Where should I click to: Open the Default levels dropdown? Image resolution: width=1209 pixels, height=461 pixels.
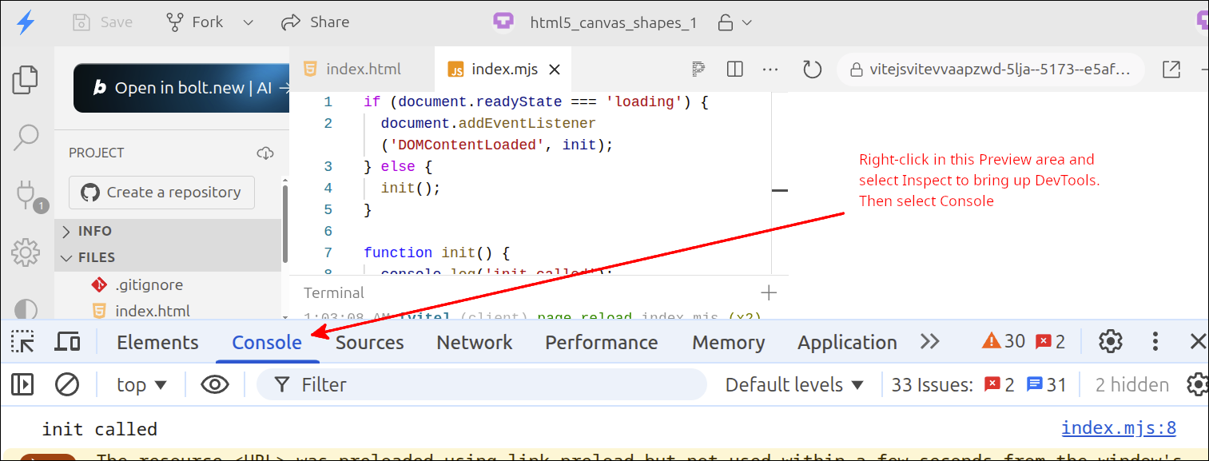coord(794,384)
